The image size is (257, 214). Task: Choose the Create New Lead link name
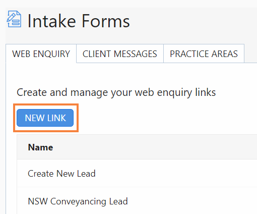pyautogui.click(x=61, y=174)
